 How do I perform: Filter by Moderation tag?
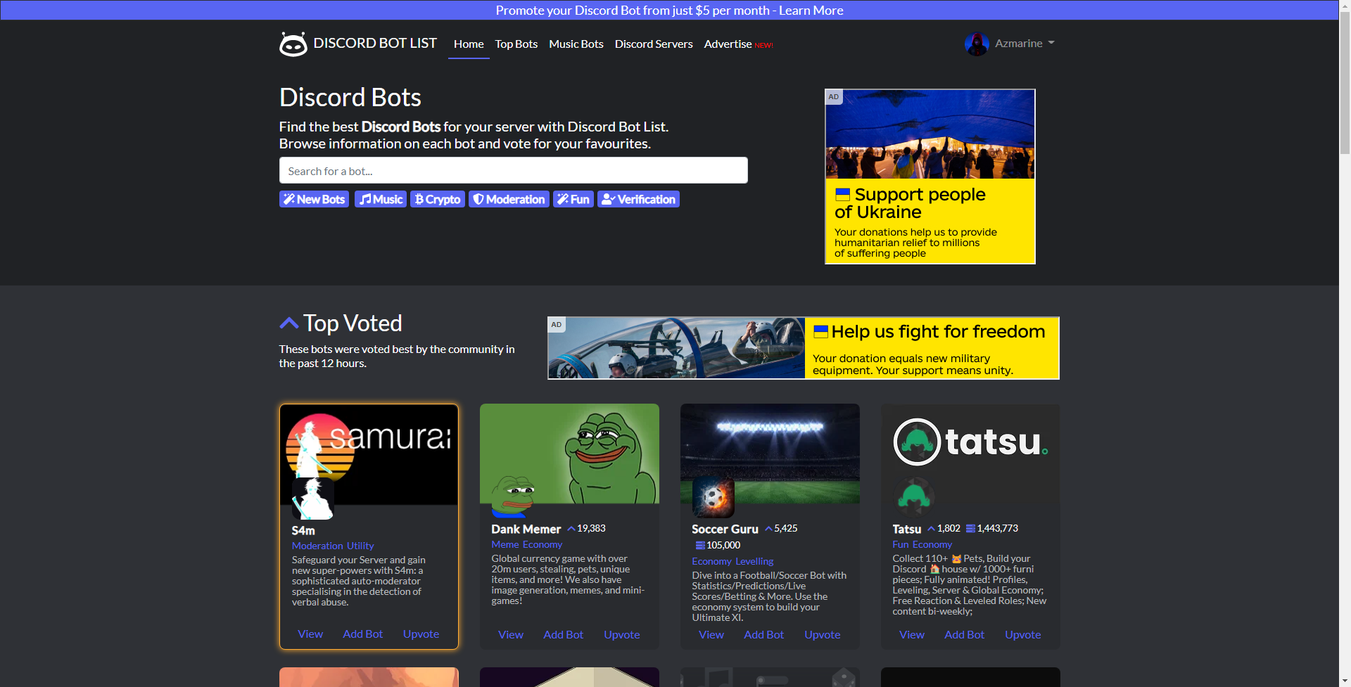coord(509,199)
